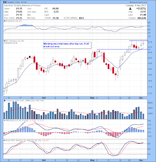Viewport: 156px width, 162px height.
Task: Click the upper blue breakout resistance line
Action: click(x=139, y=40)
